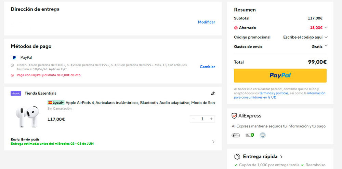Click the Local+ Spain flag badge
342x169 pixels.
point(56,102)
